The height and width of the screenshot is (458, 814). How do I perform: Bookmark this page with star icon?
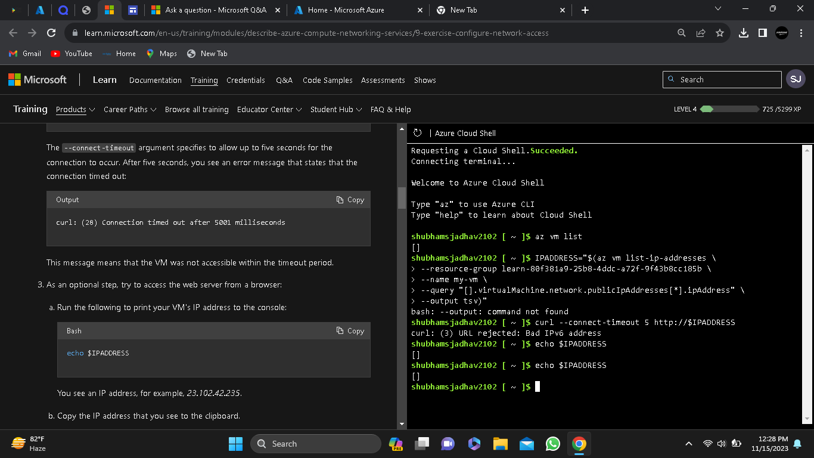[719, 33]
